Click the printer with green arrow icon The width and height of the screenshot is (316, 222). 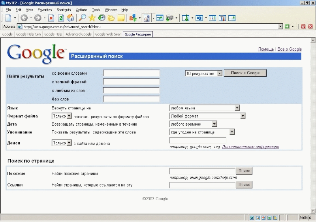(170, 18)
